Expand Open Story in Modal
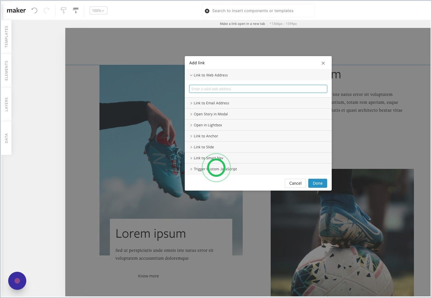Image resolution: width=432 pixels, height=298 pixels. pyautogui.click(x=258, y=114)
